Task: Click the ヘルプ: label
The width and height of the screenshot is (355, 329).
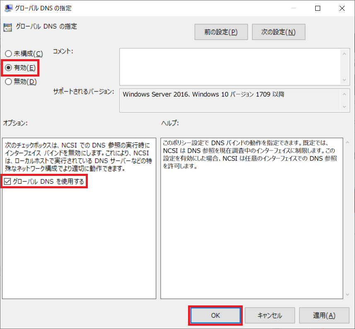Action: pos(170,123)
